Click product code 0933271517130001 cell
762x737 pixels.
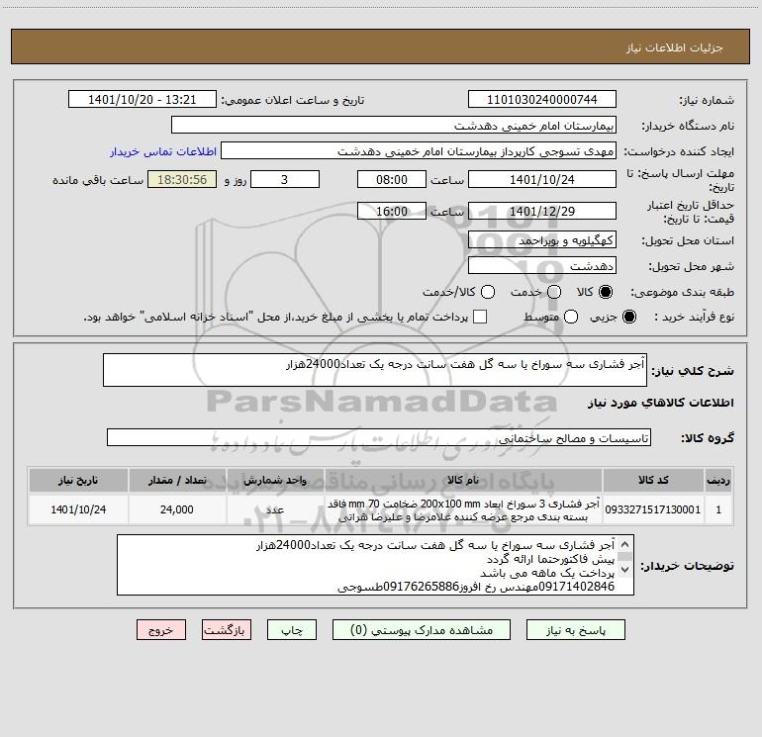pyautogui.click(x=653, y=509)
